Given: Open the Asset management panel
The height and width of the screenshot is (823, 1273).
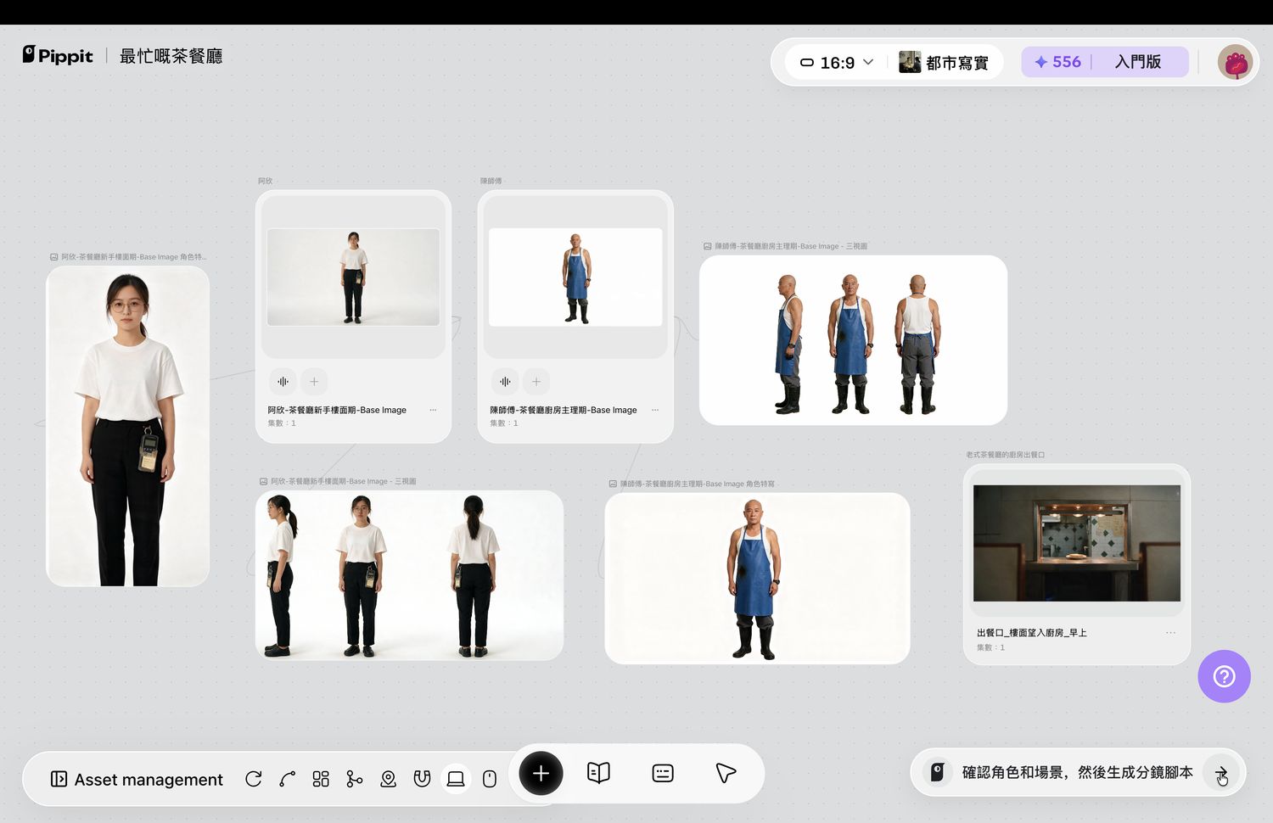Looking at the screenshot, I should [x=137, y=779].
